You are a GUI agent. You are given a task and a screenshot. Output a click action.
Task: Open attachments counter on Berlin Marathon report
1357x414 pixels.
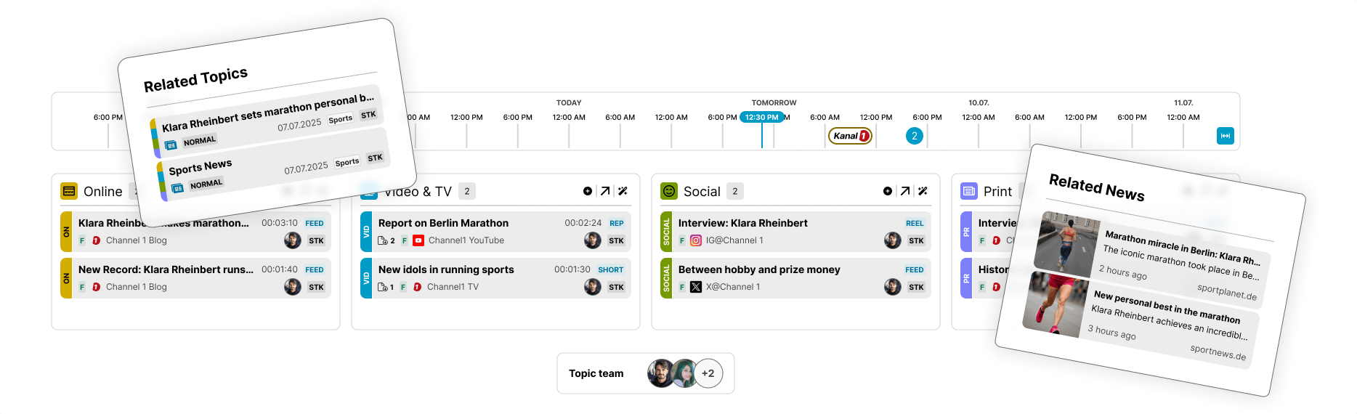coord(386,240)
